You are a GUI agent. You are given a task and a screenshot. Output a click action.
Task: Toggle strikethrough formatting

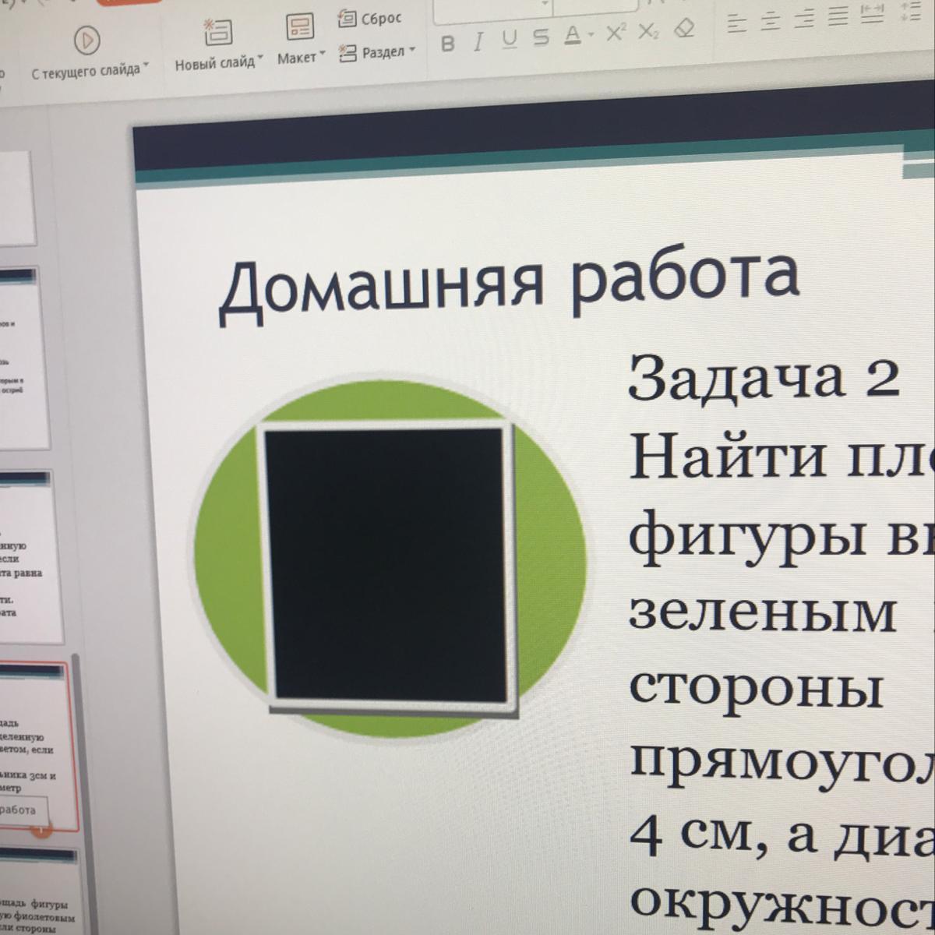pyautogui.click(x=541, y=37)
